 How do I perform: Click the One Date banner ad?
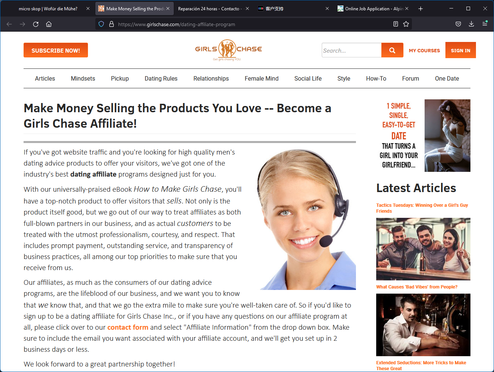(423, 135)
